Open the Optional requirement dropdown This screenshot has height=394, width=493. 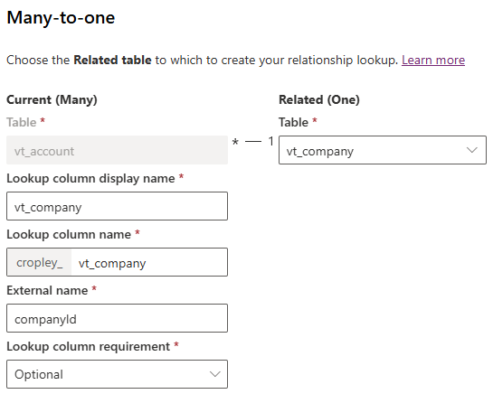pyautogui.click(x=117, y=374)
